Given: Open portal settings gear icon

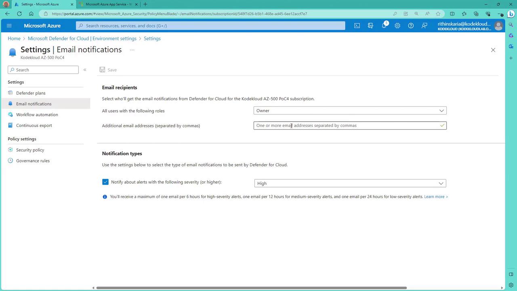Looking at the screenshot, I should (397, 26).
